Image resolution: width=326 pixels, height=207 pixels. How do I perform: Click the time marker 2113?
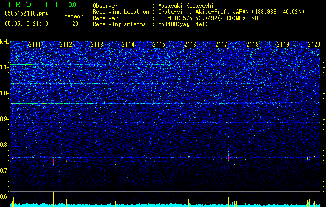click(97, 45)
